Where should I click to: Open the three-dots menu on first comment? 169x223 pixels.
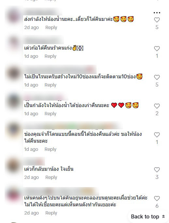(157, 13)
